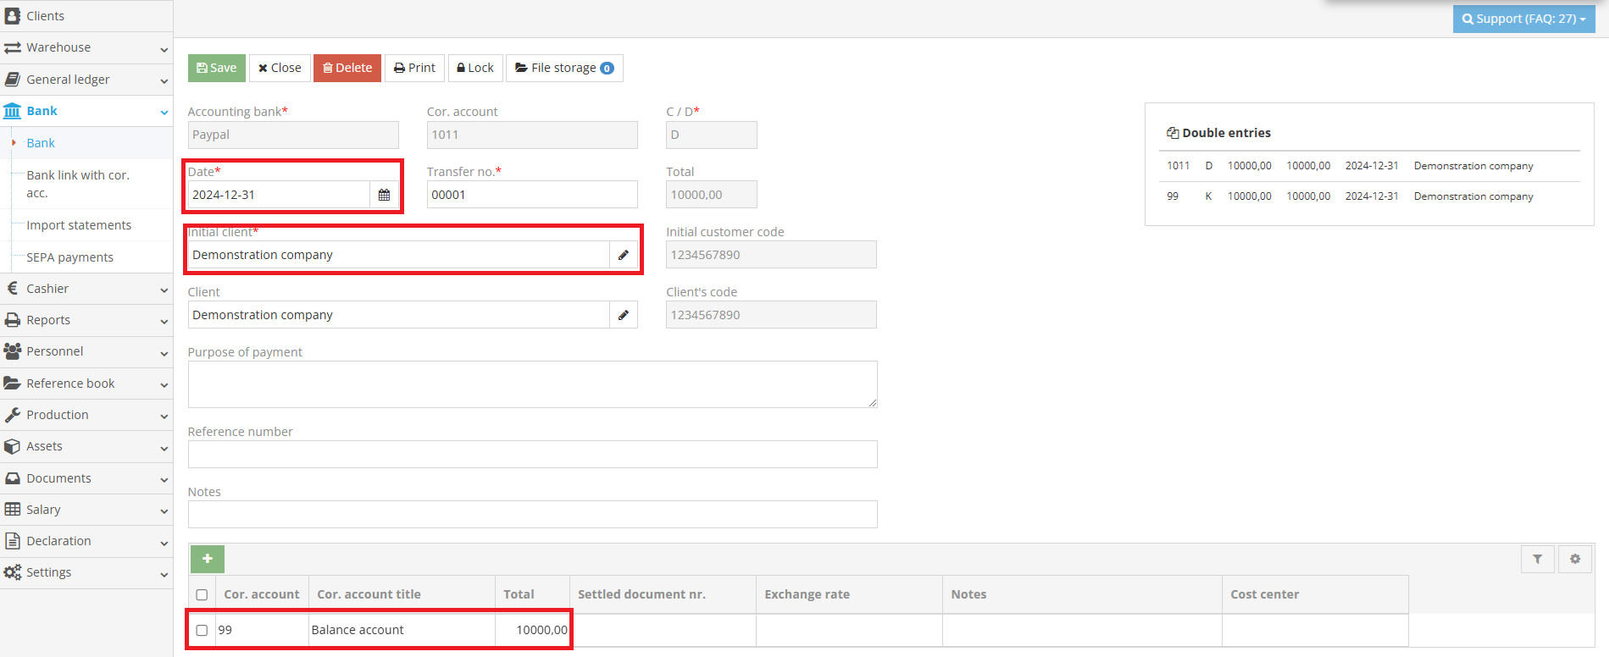Lock the bank record

tap(475, 68)
